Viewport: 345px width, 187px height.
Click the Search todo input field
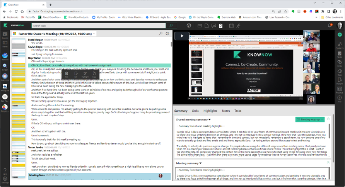[99, 25]
